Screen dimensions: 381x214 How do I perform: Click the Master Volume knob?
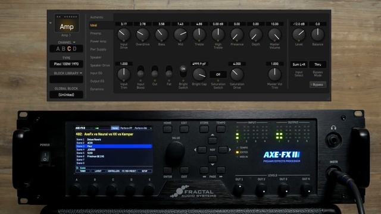(274, 34)
